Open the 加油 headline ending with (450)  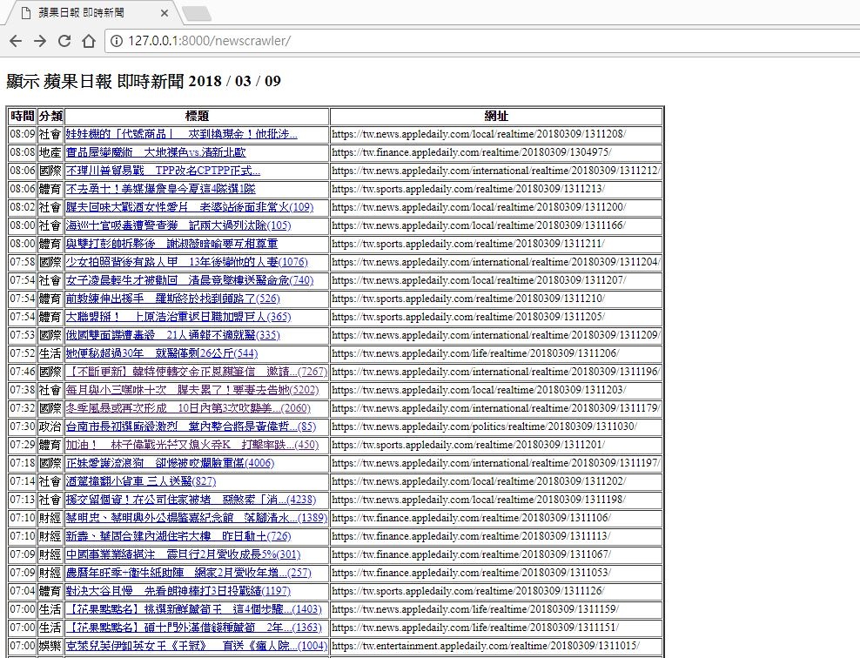[x=192, y=445]
